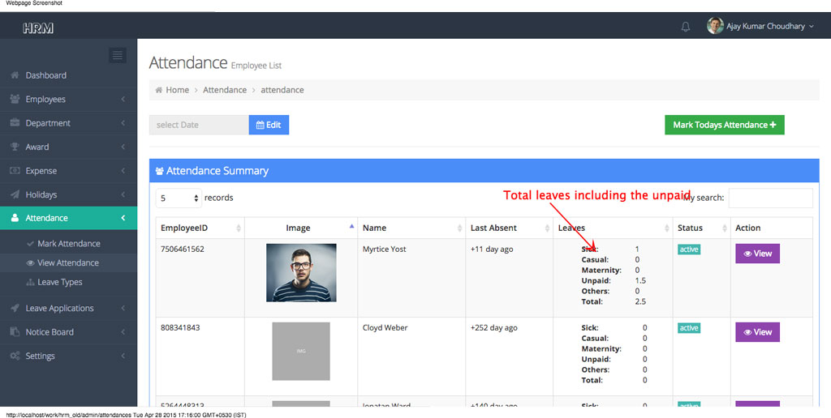Click Myrtice Yost's profile photo thumbnail
831x418 pixels.
pyautogui.click(x=301, y=272)
